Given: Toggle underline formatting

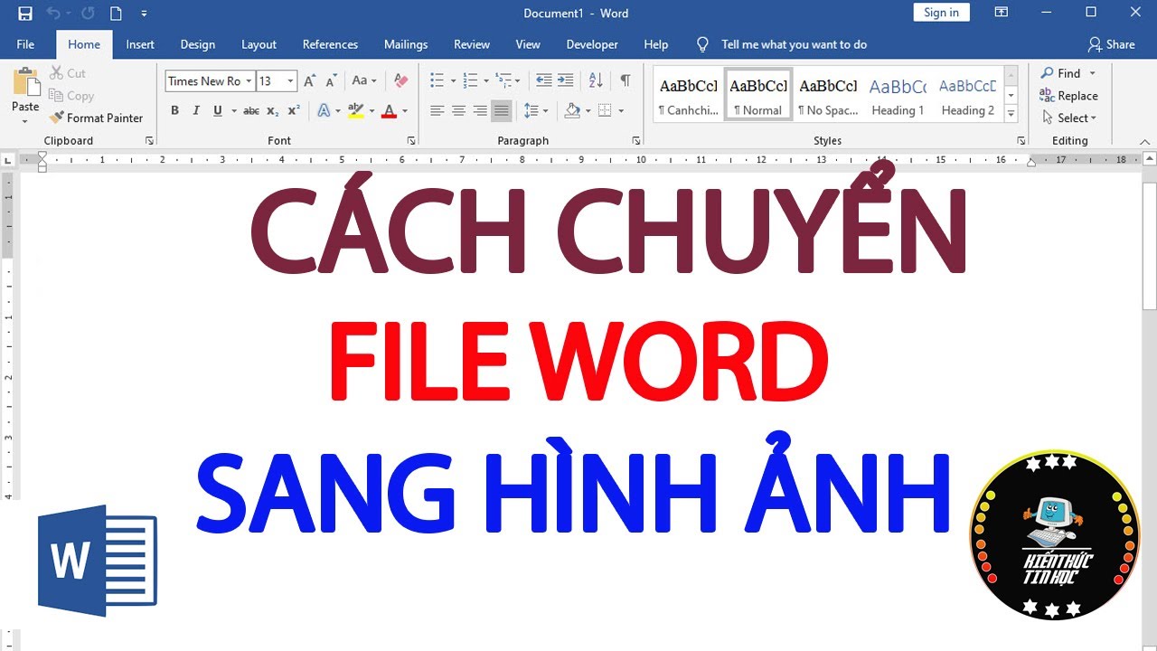Looking at the screenshot, I should click(218, 111).
